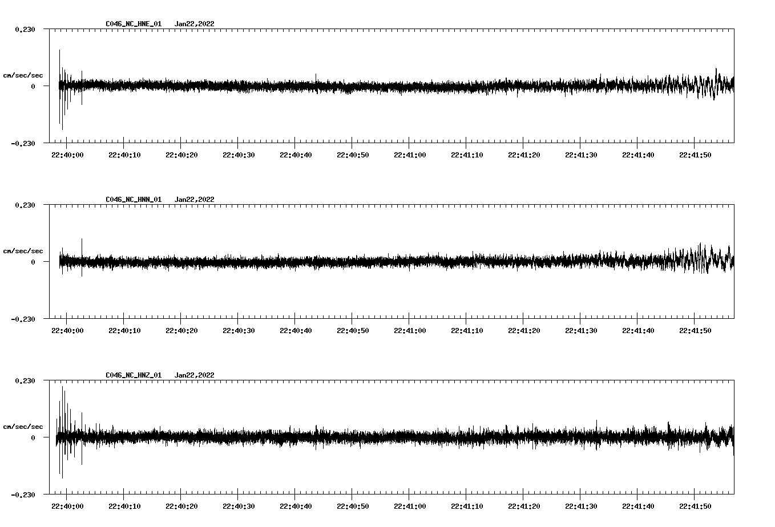Click the zero axis label on HNE plot

33,86
